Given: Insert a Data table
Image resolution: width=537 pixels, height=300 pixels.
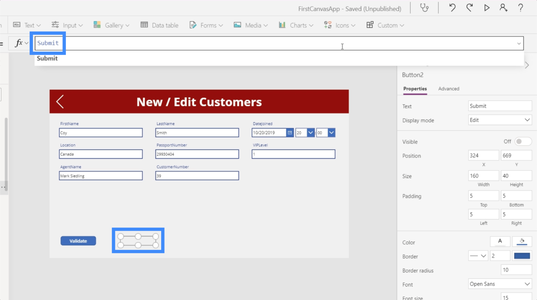Looking at the screenshot, I should click(160, 25).
